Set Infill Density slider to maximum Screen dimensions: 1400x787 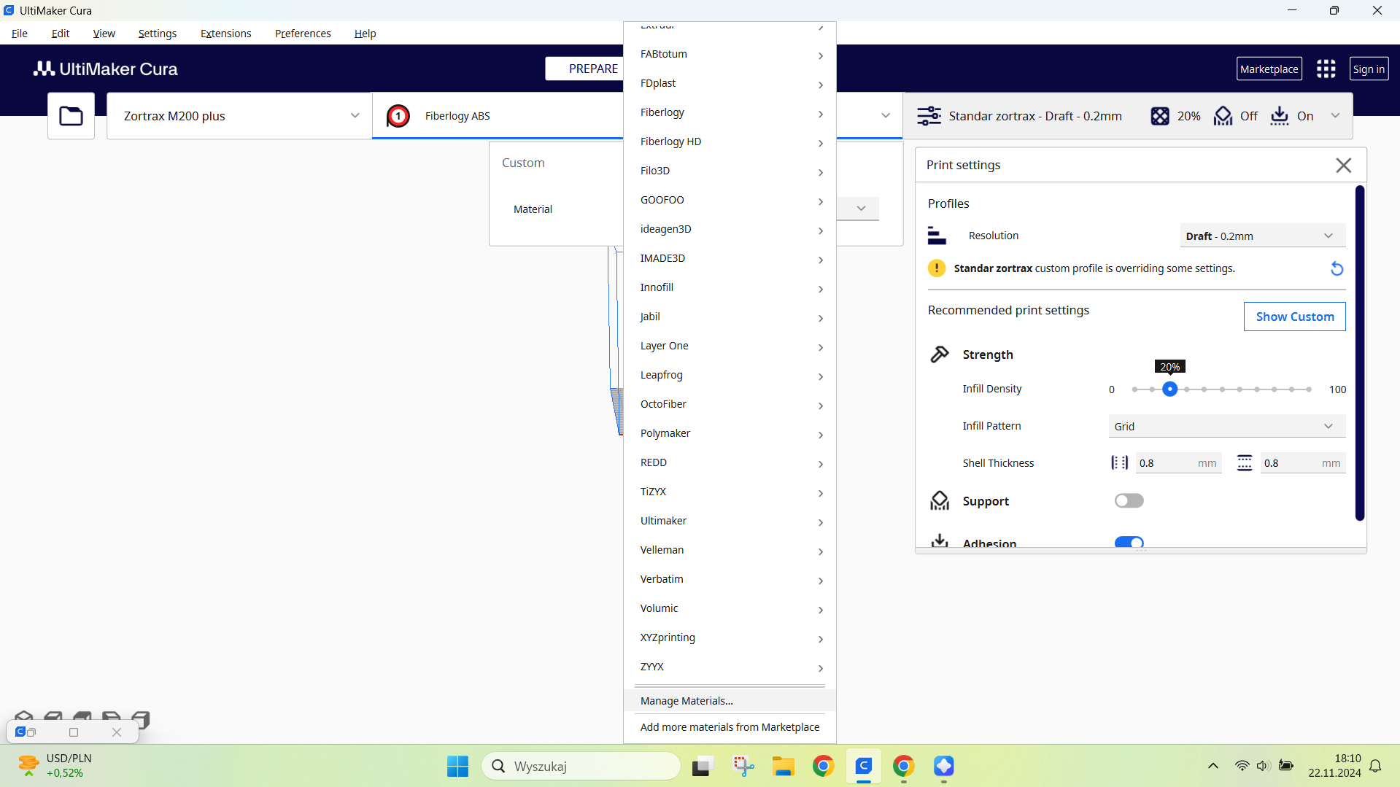[1309, 389]
